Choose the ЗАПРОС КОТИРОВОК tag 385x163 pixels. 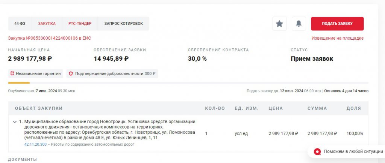(x=123, y=24)
